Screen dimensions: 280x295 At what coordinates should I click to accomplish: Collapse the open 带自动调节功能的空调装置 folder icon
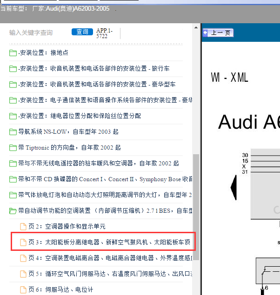[13, 211]
